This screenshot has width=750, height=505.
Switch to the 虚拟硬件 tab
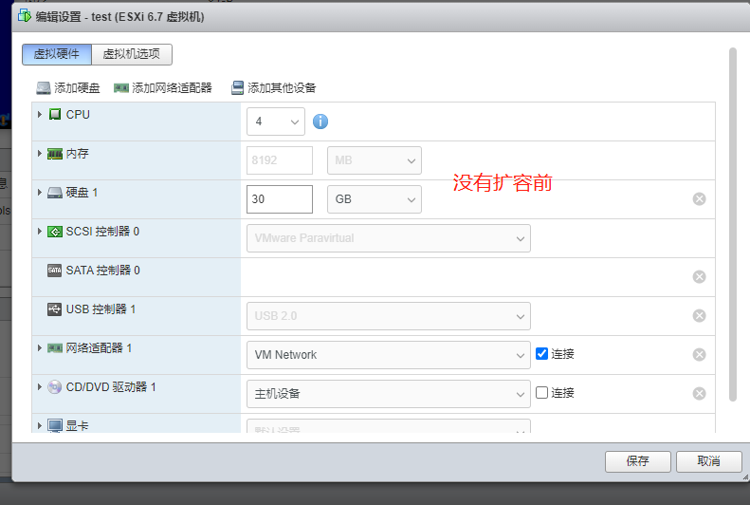pyautogui.click(x=57, y=54)
